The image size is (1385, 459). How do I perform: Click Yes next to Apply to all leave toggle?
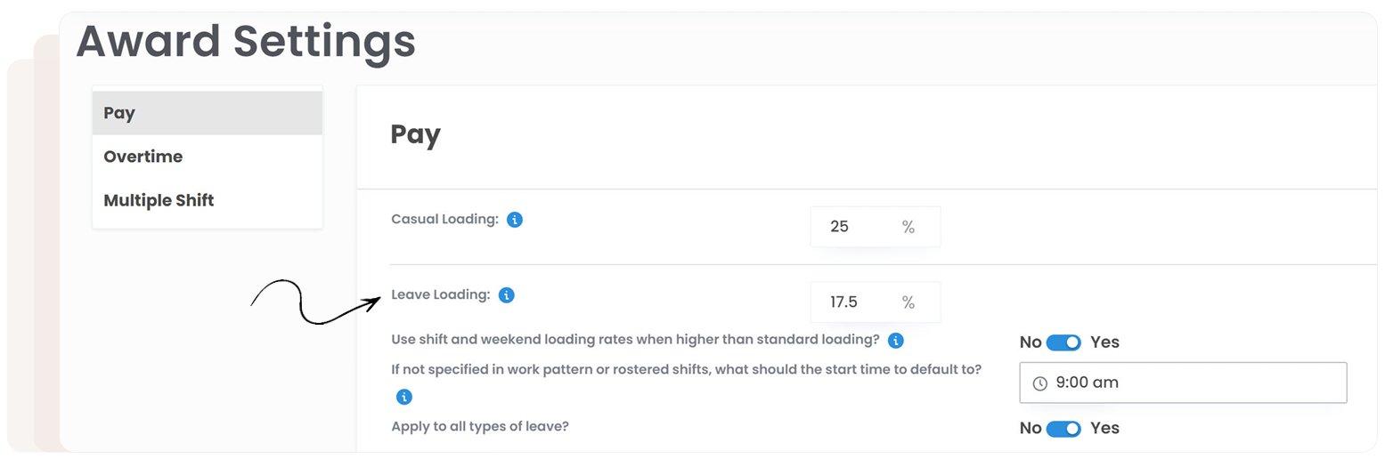click(x=1104, y=428)
